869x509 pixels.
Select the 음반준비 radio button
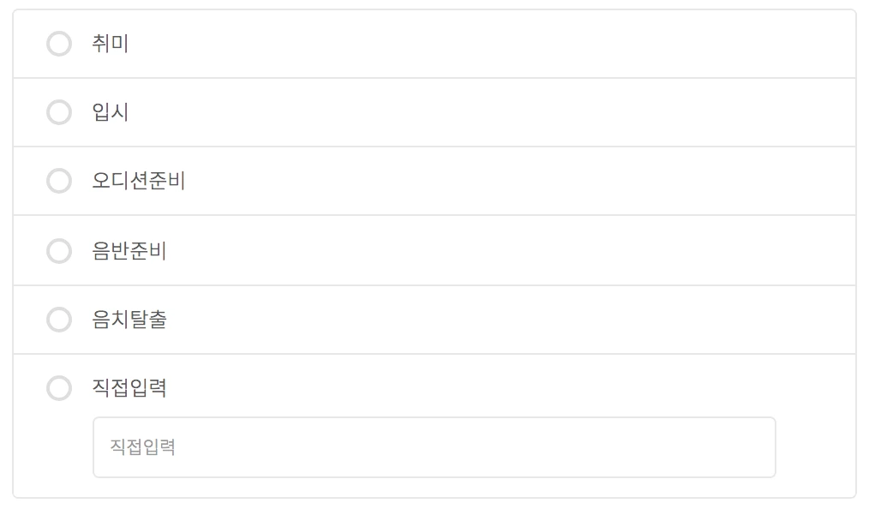click(59, 250)
